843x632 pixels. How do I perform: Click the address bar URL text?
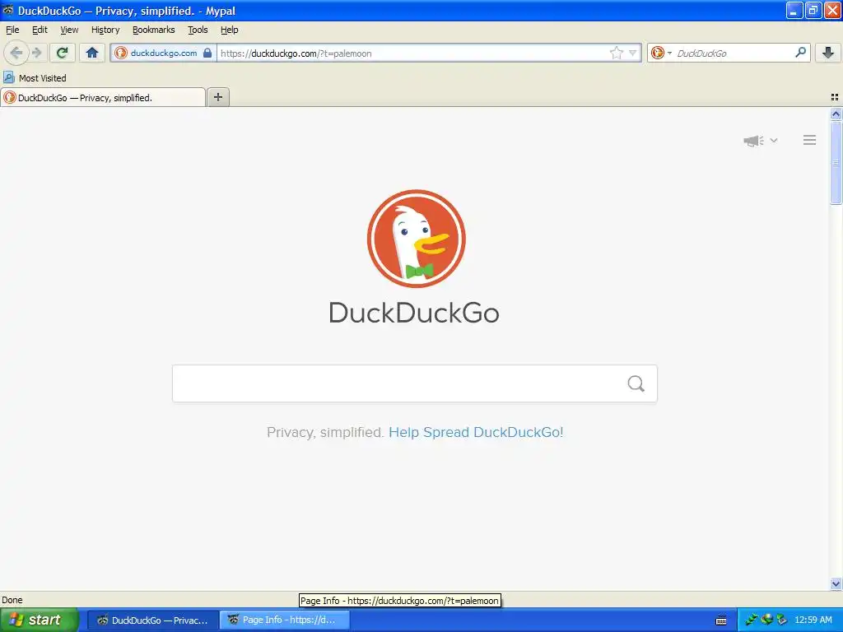[296, 53]
